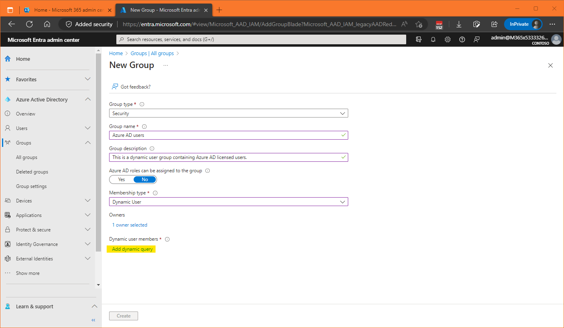Click the notifications bell icon

[x=433, y=39]
